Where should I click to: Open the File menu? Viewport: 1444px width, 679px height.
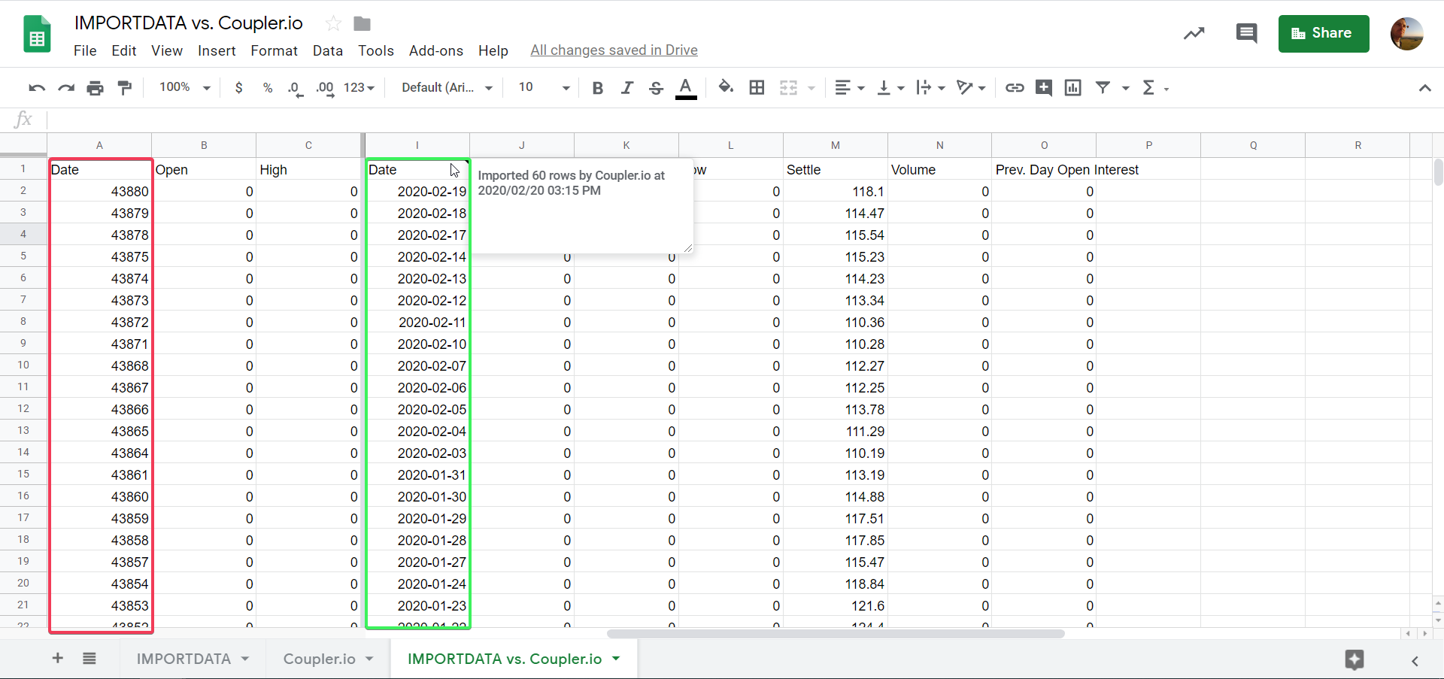85,50
